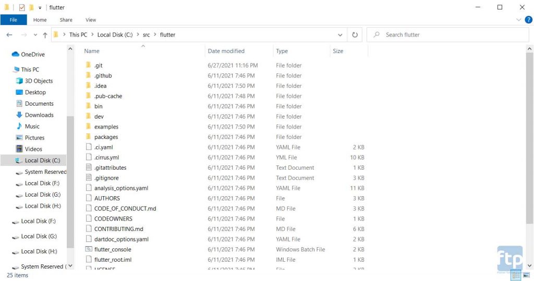
Task: Select the AUTHORS file name
Action: tap(107, 198)
